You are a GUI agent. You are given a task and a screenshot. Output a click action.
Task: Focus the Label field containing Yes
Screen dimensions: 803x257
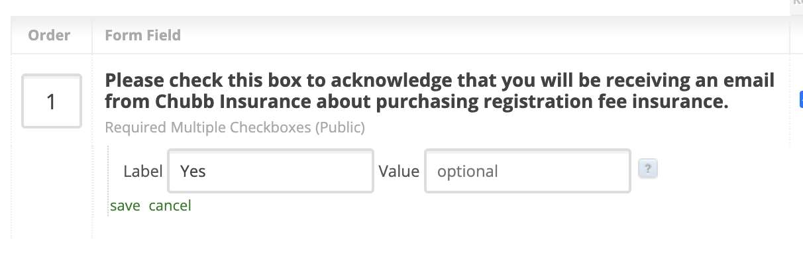point(271,172)
